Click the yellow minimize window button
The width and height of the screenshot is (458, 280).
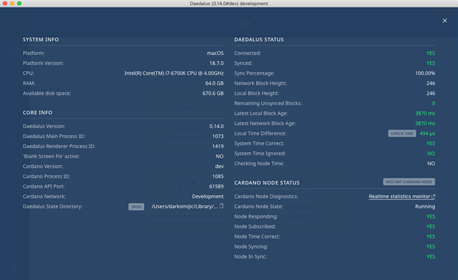[x=12, y=3]
